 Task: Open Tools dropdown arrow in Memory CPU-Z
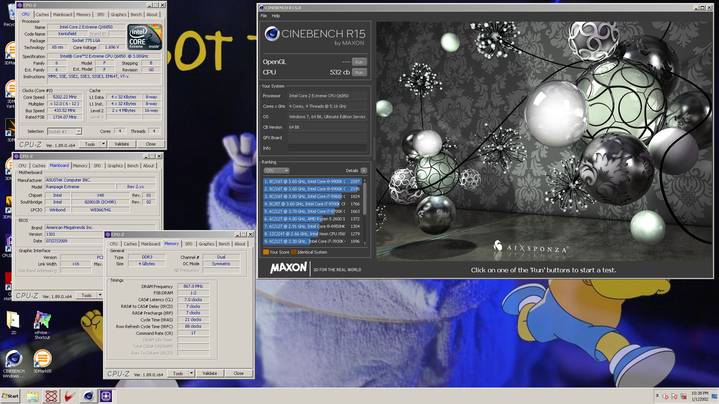(x=191, y=373)
